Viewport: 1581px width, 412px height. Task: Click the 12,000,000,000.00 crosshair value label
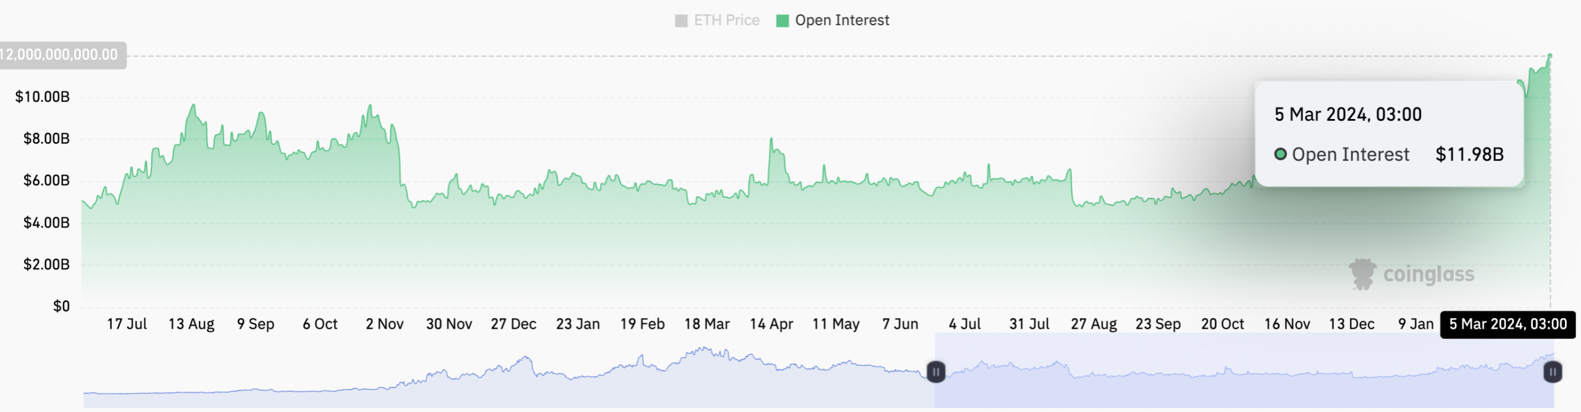[59, 55]
